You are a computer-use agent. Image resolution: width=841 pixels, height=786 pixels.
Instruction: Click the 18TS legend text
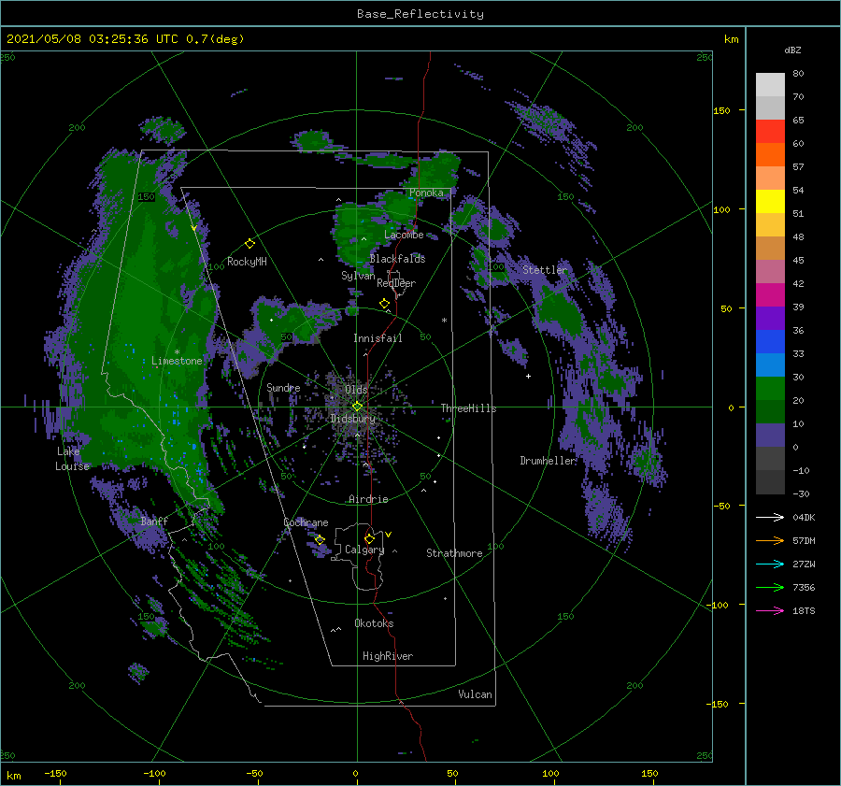[x=804, y=610]
